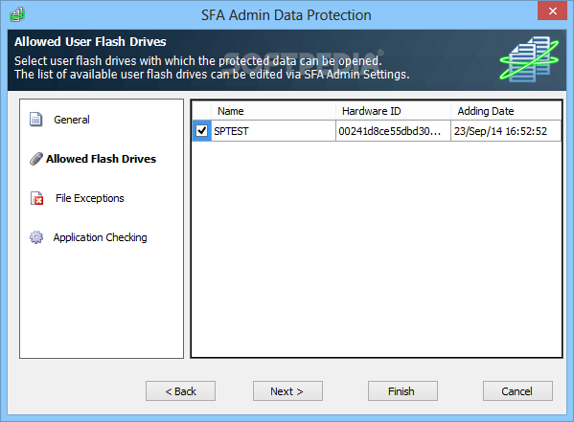Click the Application Checking gear icon
This screenshot has width=574, height=422.
point(36,237)
